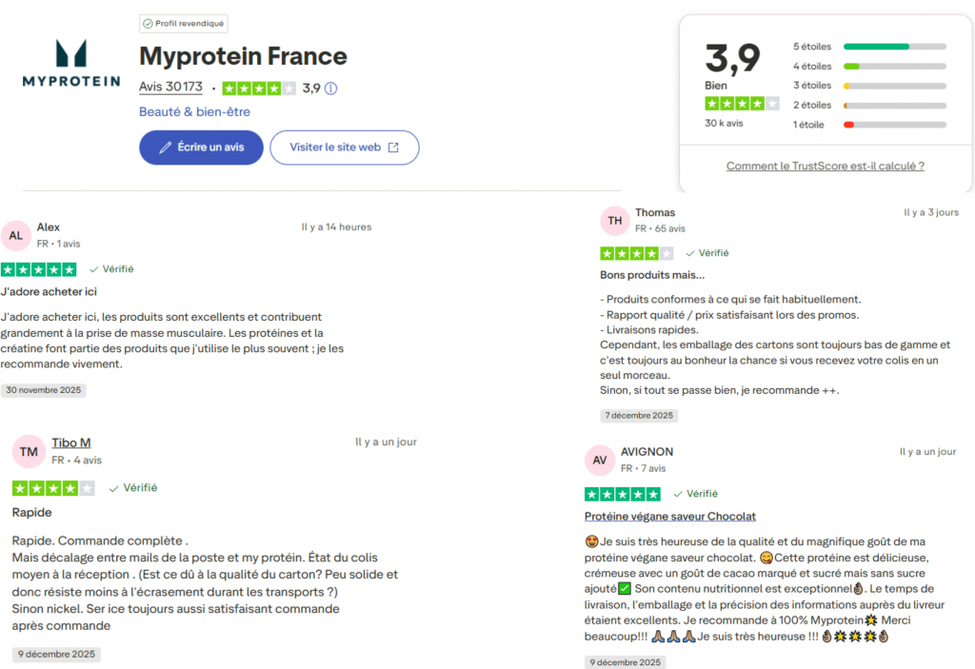Viewport: 975px width, 669px height.
Task: Open Comment le TrustScore est-il calculé link
Action: [x=825, y=166]
